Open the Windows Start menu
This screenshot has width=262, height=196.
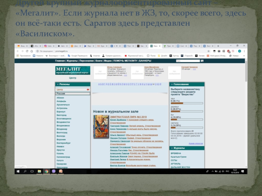[18, 171]
